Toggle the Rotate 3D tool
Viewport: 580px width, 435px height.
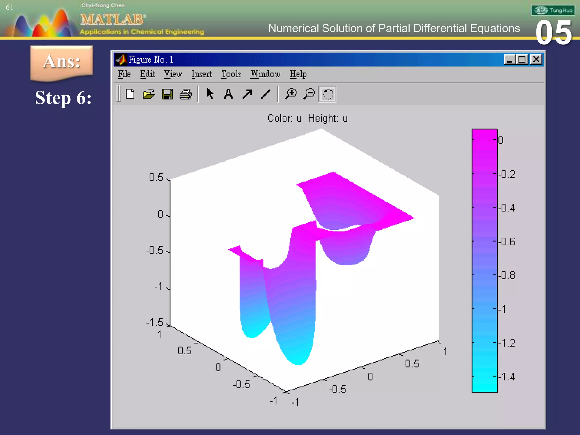(327, 94)
